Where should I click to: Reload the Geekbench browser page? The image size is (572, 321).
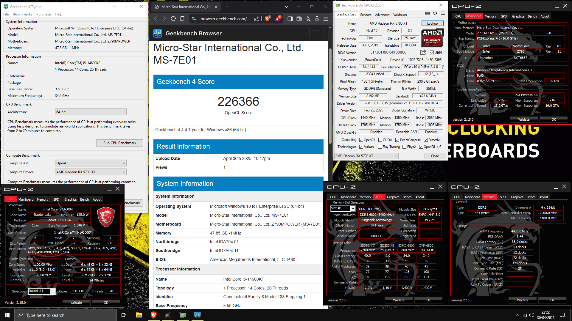173,19
